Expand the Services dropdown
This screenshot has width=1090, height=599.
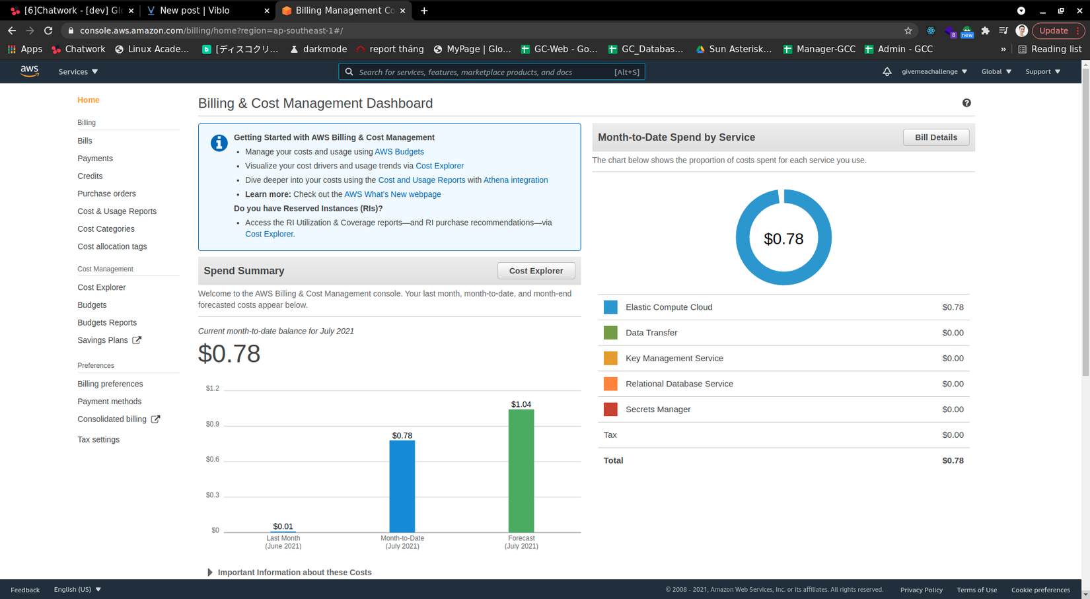point(78,72)
